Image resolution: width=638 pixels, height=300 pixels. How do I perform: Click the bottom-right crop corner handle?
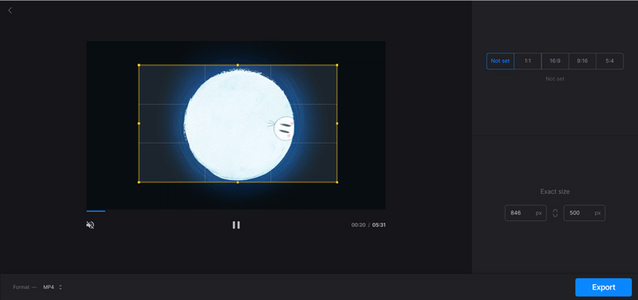point(337,182)
